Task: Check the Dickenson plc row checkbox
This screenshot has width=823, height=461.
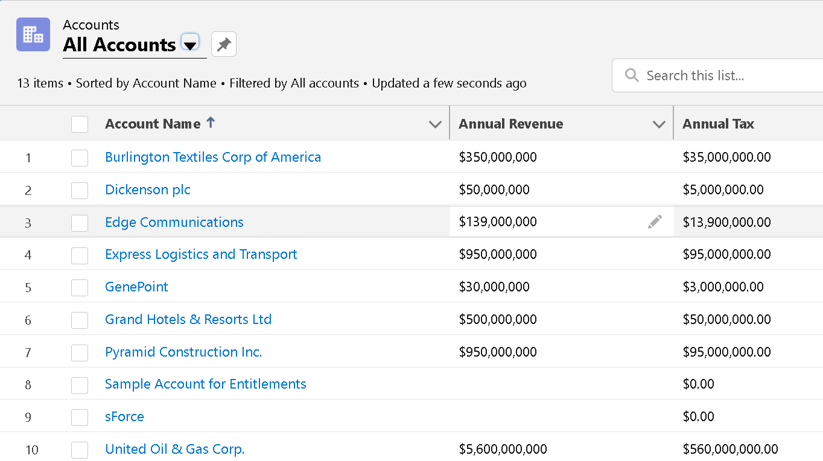Action: click(x=80, y=190)
